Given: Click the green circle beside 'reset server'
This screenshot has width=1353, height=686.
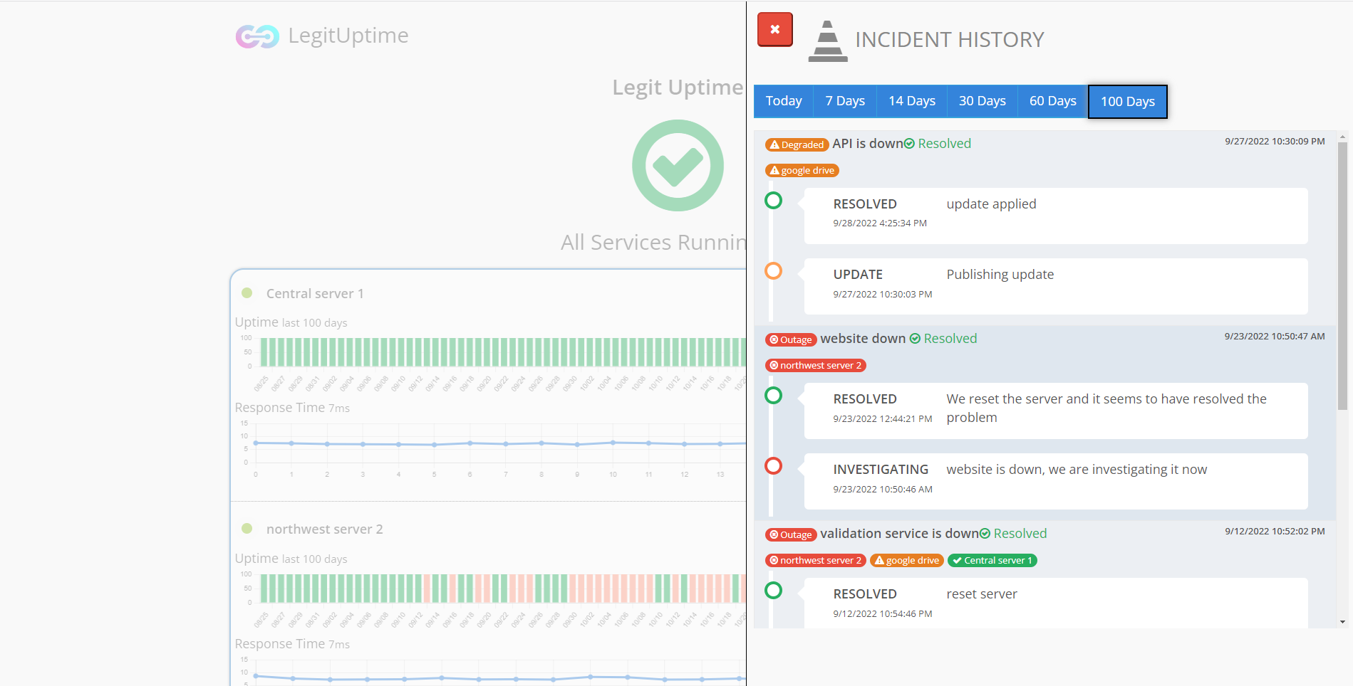Looking at the screenshot, I should click(773, 591).
